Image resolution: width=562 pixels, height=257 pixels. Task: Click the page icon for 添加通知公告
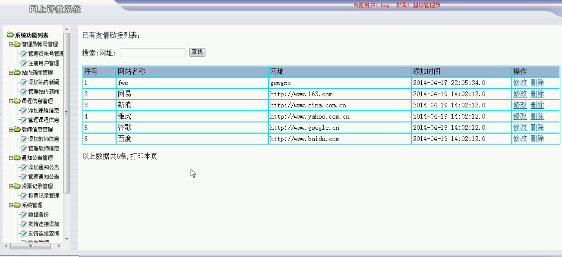[x=24, y=167]
